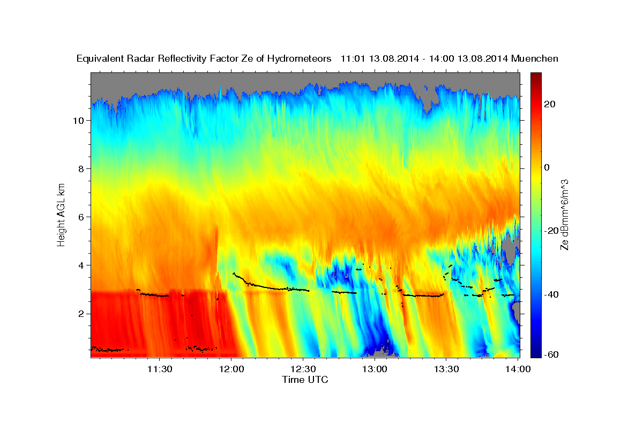Click the 11:30 time tick label

(x=159, y=369)
